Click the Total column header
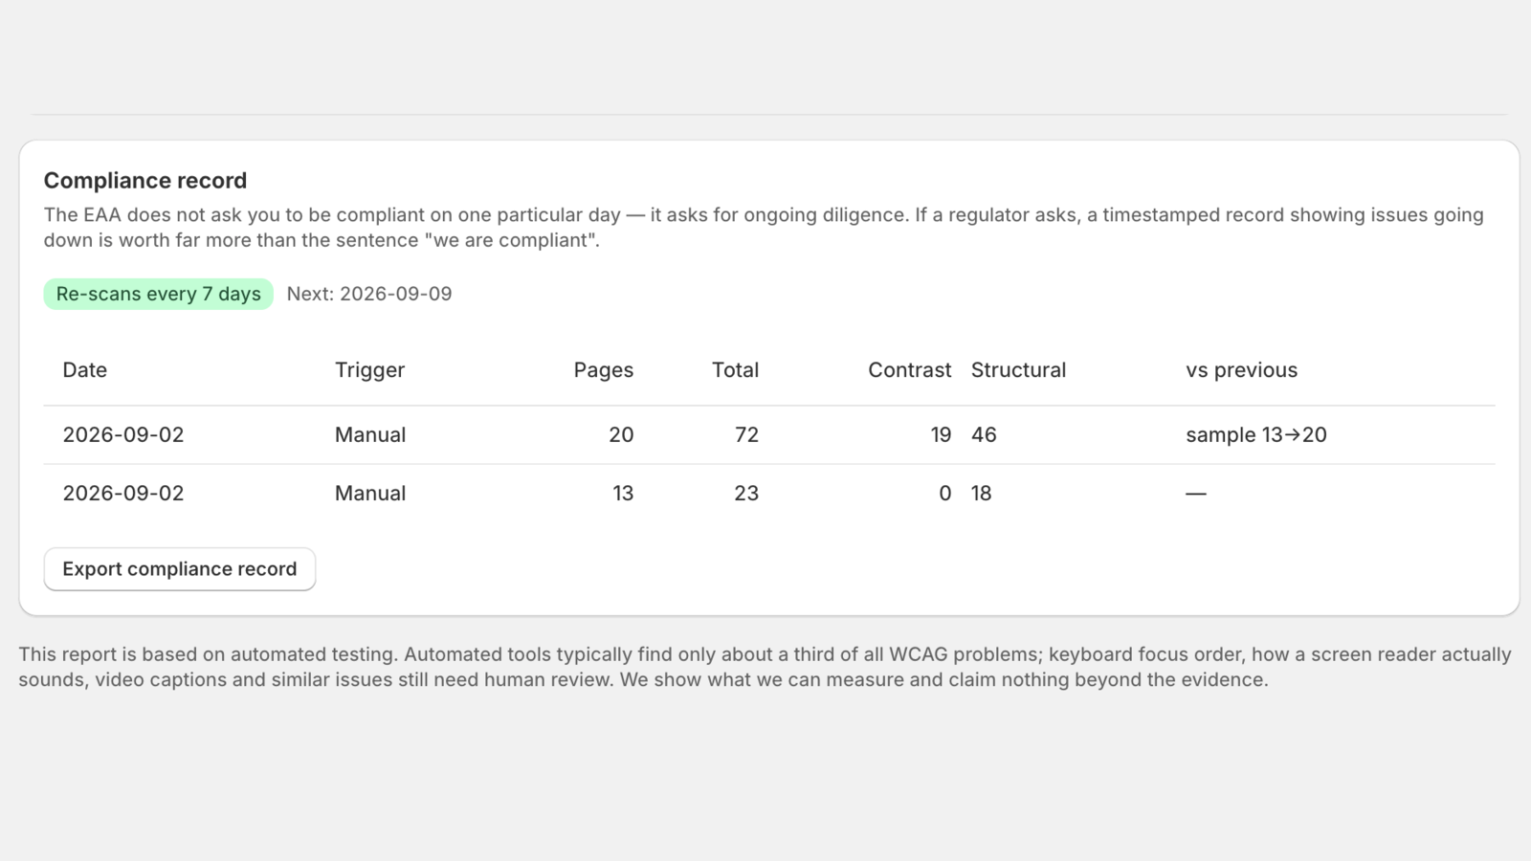Image resolution: width=1531 pixels, height=861 pixels. point(735,370)
